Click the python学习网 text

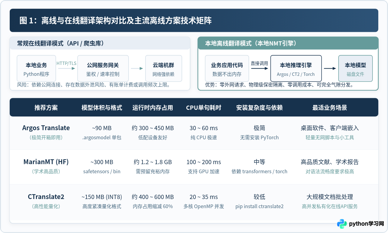[x=366, y=224]
